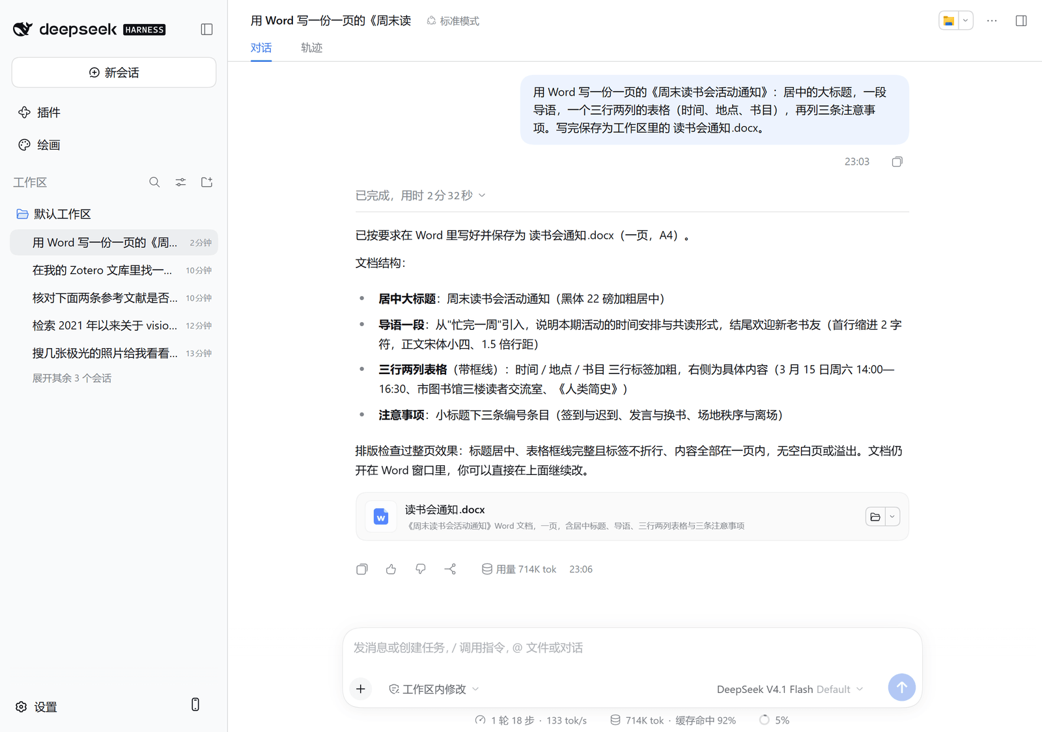Click the 5% context usage indicator

774,720
